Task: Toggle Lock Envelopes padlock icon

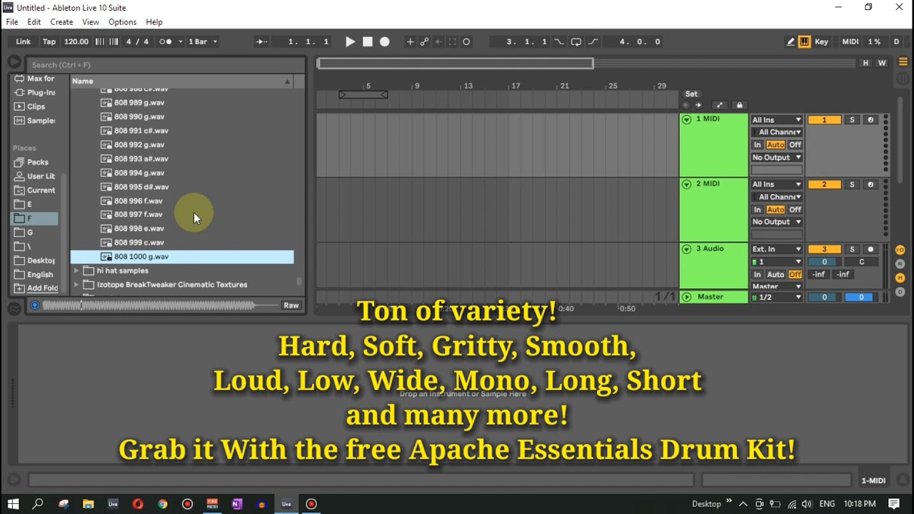Action: pos(739,106)
